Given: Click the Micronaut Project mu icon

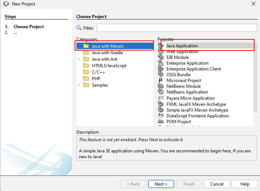Looking at the screenshot, I should pyautogui.click(x=161, y=81).
